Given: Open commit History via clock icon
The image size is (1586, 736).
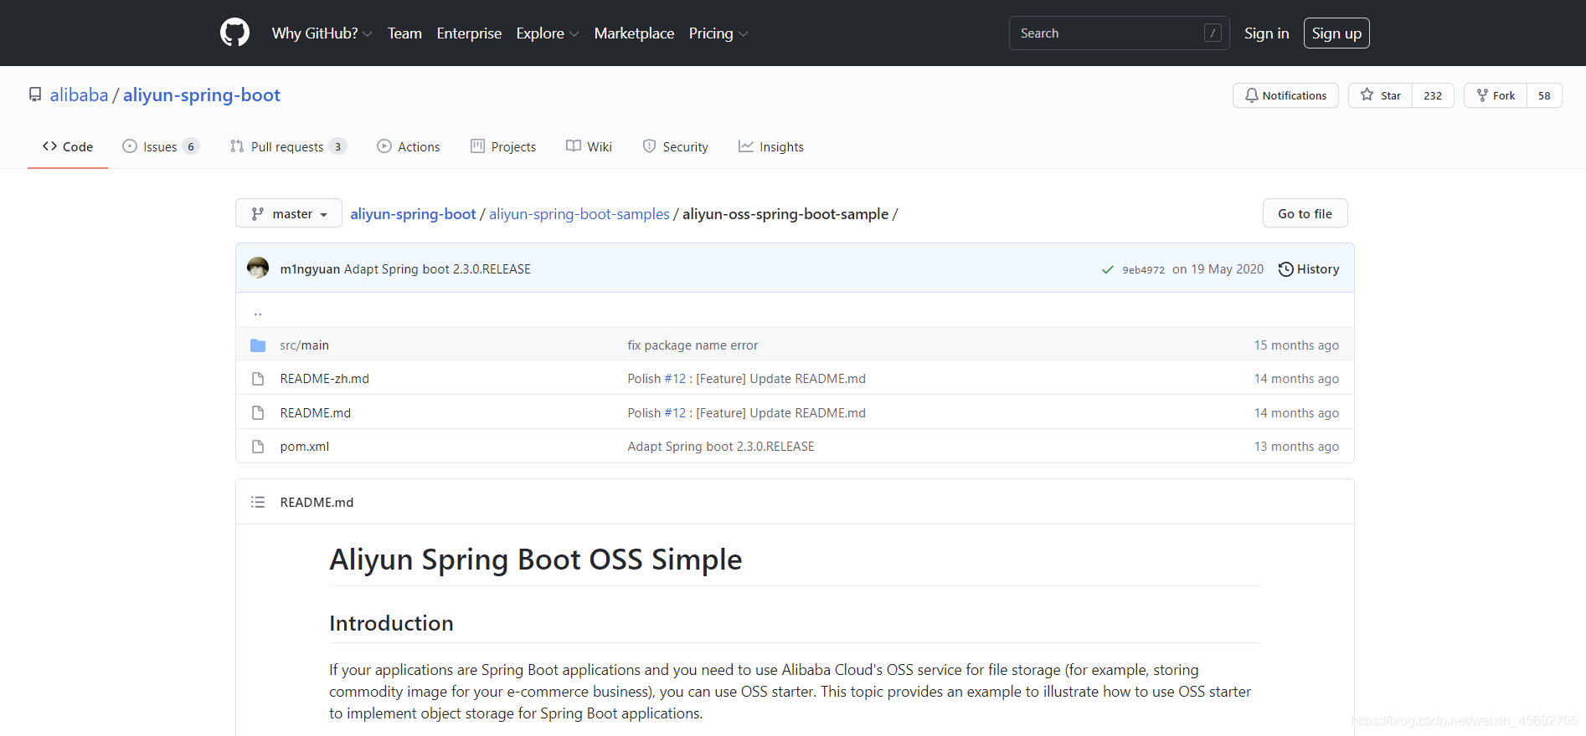Looking at the screenshot, I should pos(1286,269).
